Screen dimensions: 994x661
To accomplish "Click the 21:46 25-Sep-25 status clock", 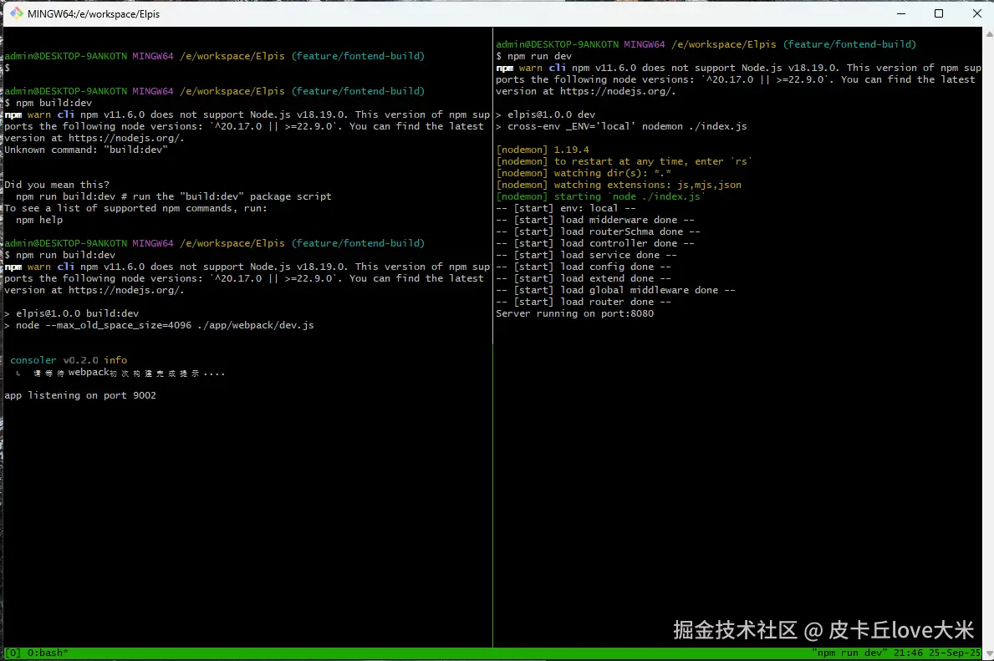I will pos(937,653).
